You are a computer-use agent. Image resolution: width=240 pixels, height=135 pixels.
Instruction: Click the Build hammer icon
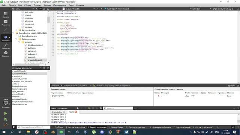(6, 124)
